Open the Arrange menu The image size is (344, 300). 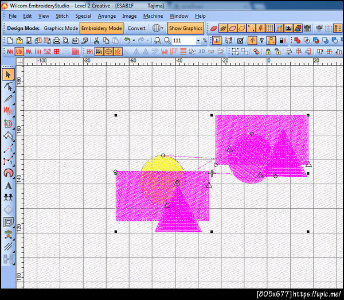click(107, 16)
